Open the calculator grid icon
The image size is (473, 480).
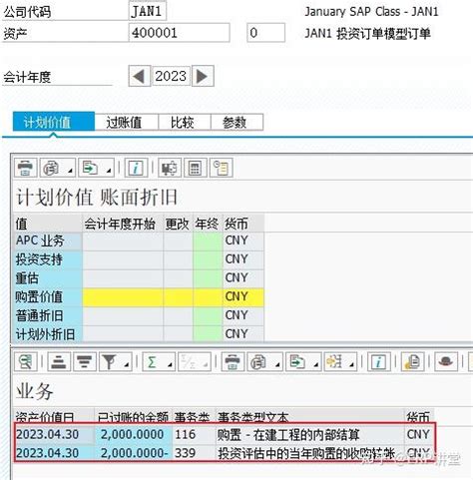[195, 168]
